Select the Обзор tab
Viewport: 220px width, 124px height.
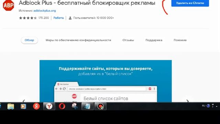point(29,40)
